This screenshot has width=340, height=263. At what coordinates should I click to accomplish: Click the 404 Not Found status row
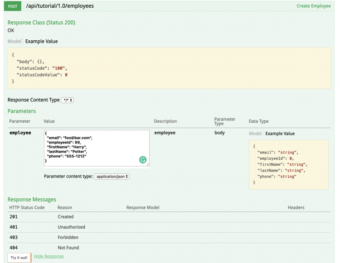coord(68,248)
